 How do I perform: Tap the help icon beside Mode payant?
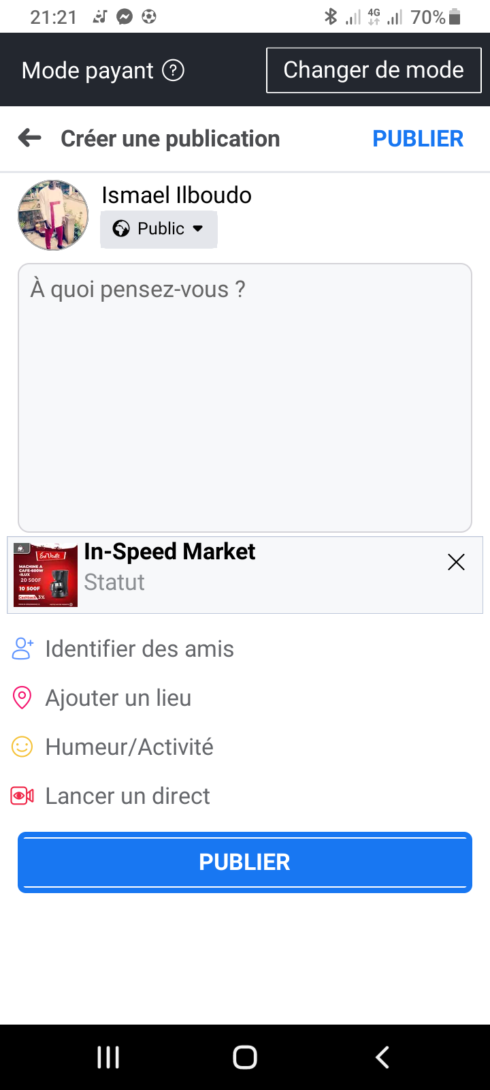tap(173, 70)
